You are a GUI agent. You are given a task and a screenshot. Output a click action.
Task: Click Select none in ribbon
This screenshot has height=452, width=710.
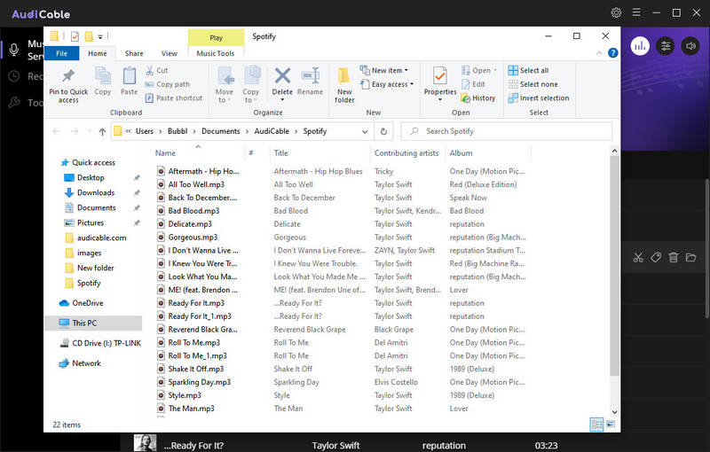[x=533, y=84]
